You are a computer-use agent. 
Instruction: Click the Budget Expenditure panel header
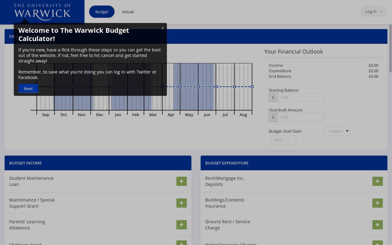point(294,163)
